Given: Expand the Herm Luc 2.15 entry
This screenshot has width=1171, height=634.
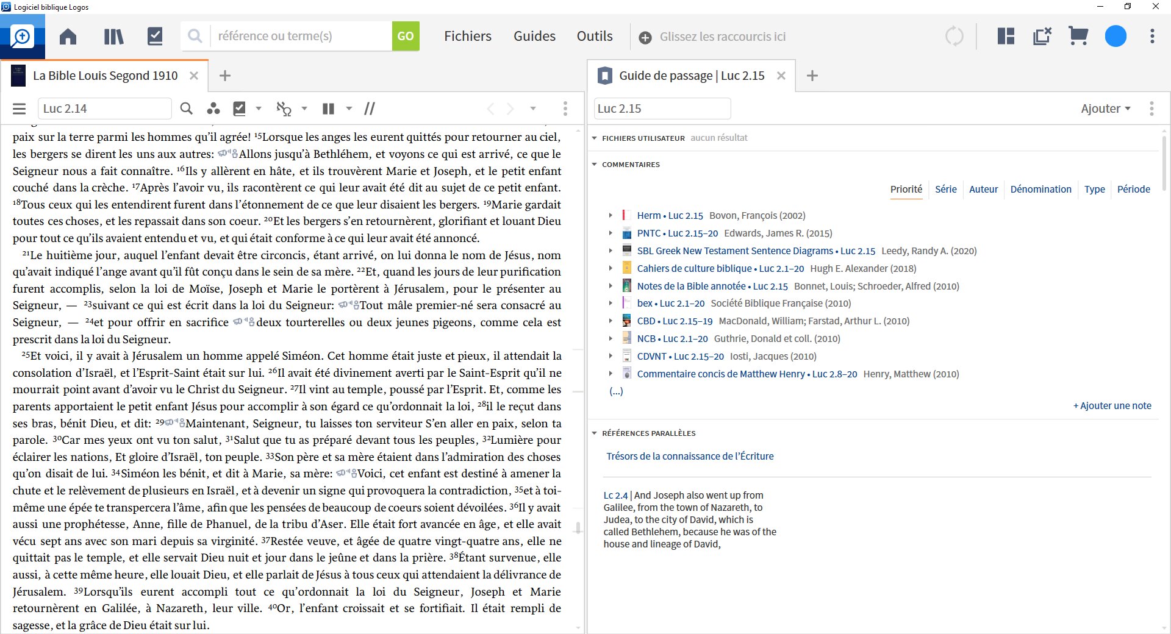Looking at the screenshot, I should (x=611, y=216).
